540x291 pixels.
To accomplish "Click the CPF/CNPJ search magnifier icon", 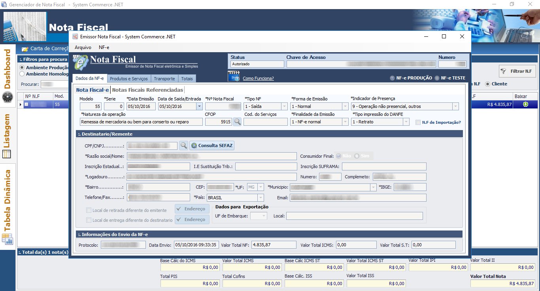I will 183,145.
